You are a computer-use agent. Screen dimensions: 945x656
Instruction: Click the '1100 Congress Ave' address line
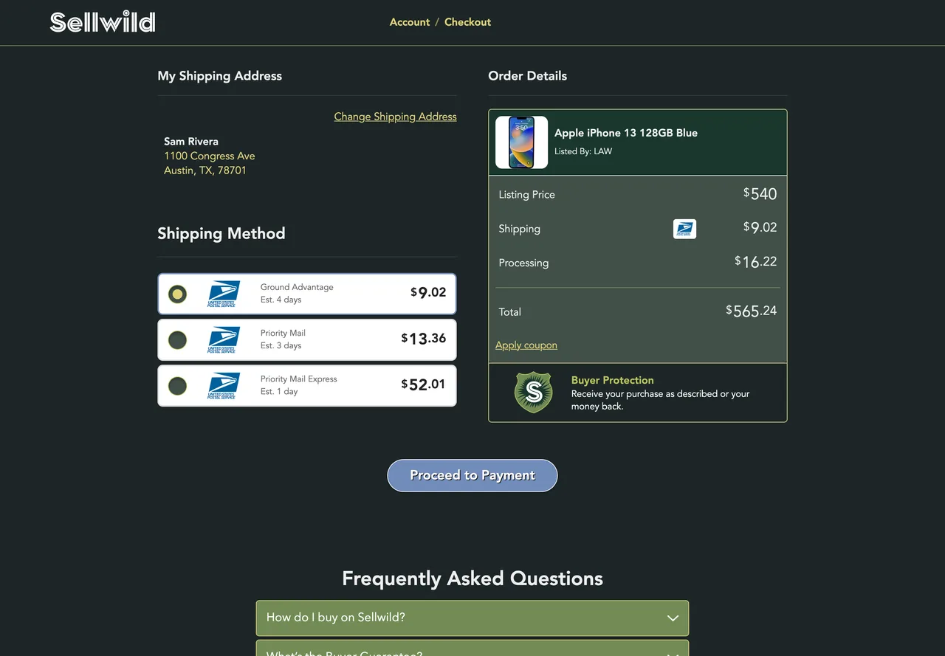pyautogui.click(x=210, y=156)
